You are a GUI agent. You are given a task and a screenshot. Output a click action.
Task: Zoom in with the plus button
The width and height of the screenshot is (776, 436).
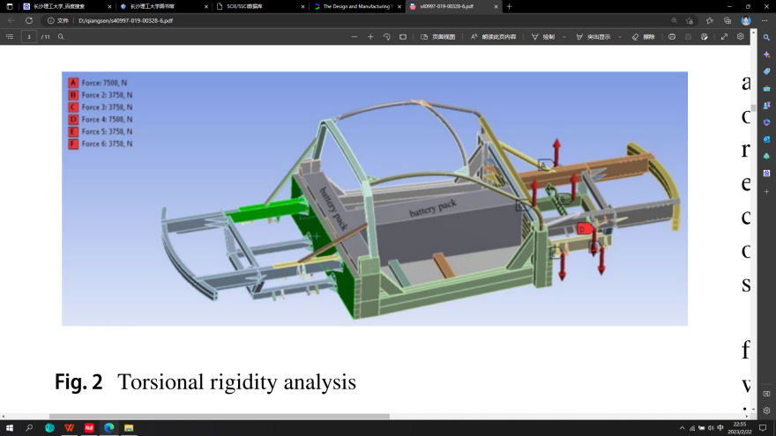click(x=370, y=37)
